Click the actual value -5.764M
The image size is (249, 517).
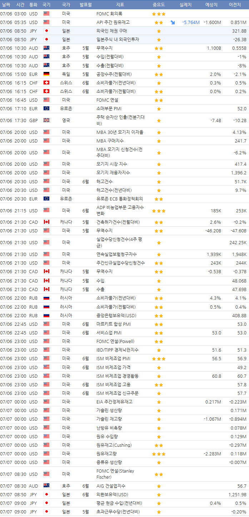coord(191,22)
